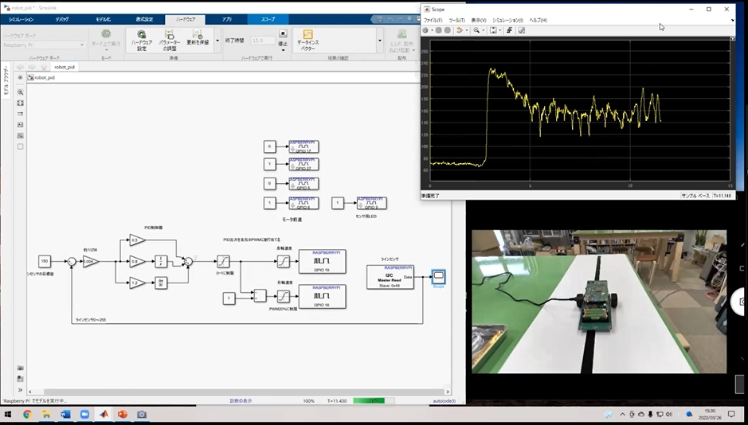Expand the Review Results gallery dropdown arrow
The width and height of the screenshot is (748, 425).
pos(380,40)
